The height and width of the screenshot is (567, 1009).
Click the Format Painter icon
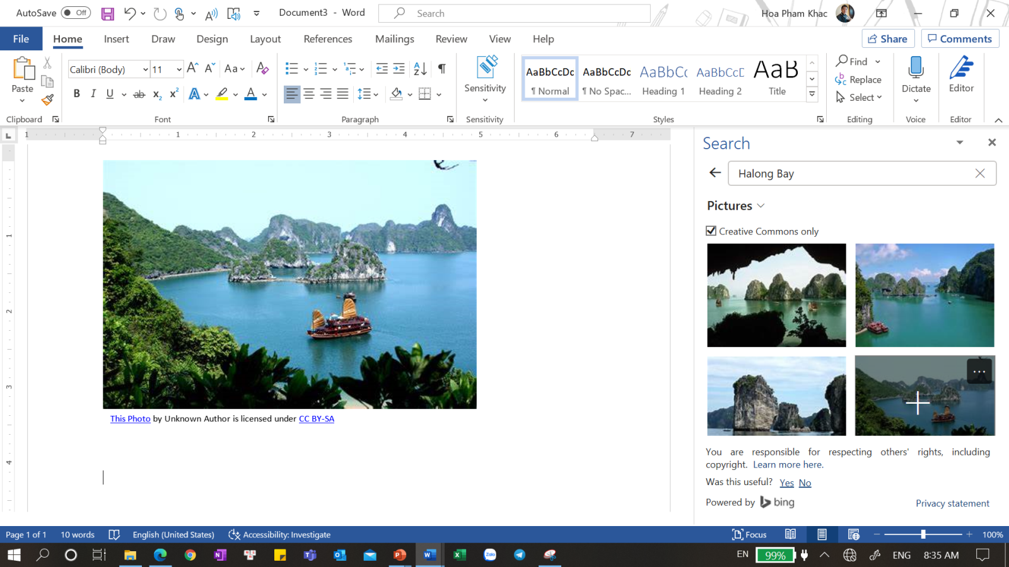pos(47,100)
